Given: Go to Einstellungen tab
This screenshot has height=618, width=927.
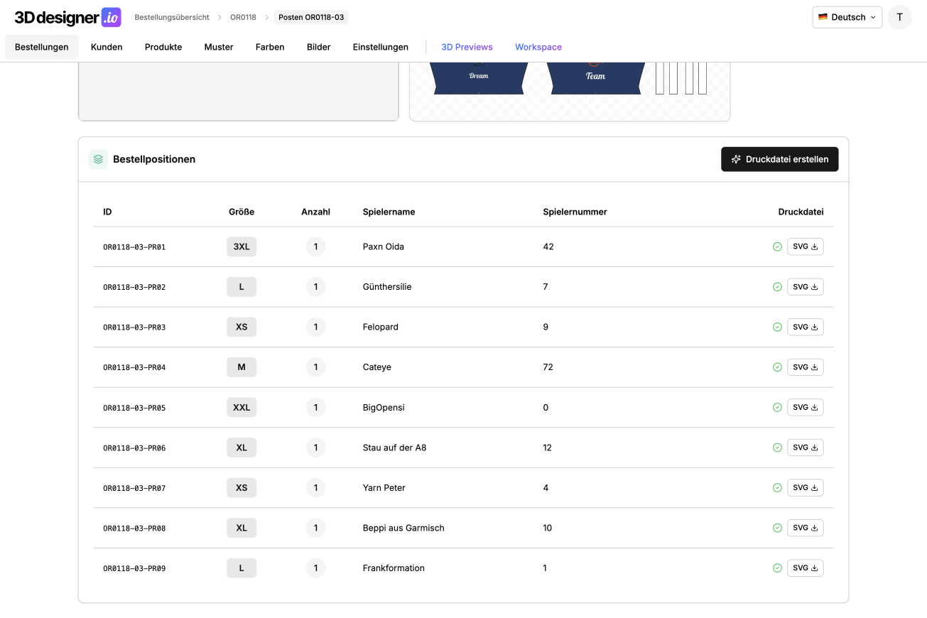Looking at the screenshot, I should click(380, 47).
